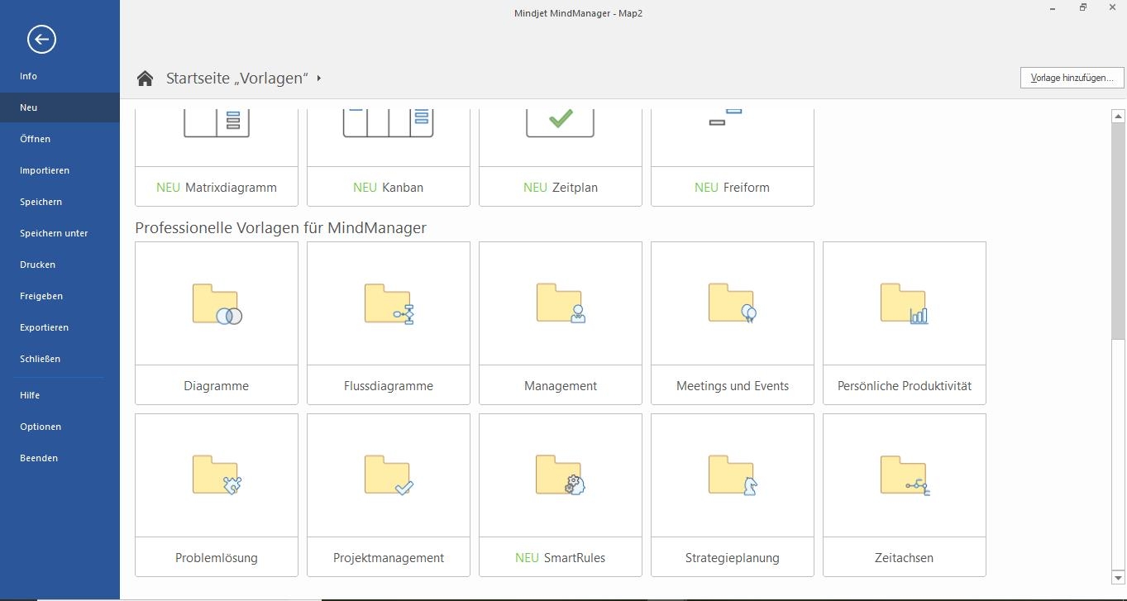Open Meetings und Events folder
The width and height of the screenshot is (1127, 601).
(733, 304)
